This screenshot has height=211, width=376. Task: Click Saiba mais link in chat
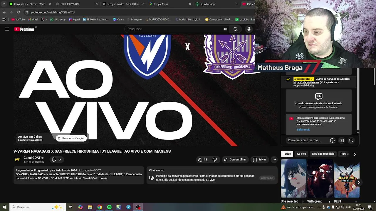[x=303, y=130]
